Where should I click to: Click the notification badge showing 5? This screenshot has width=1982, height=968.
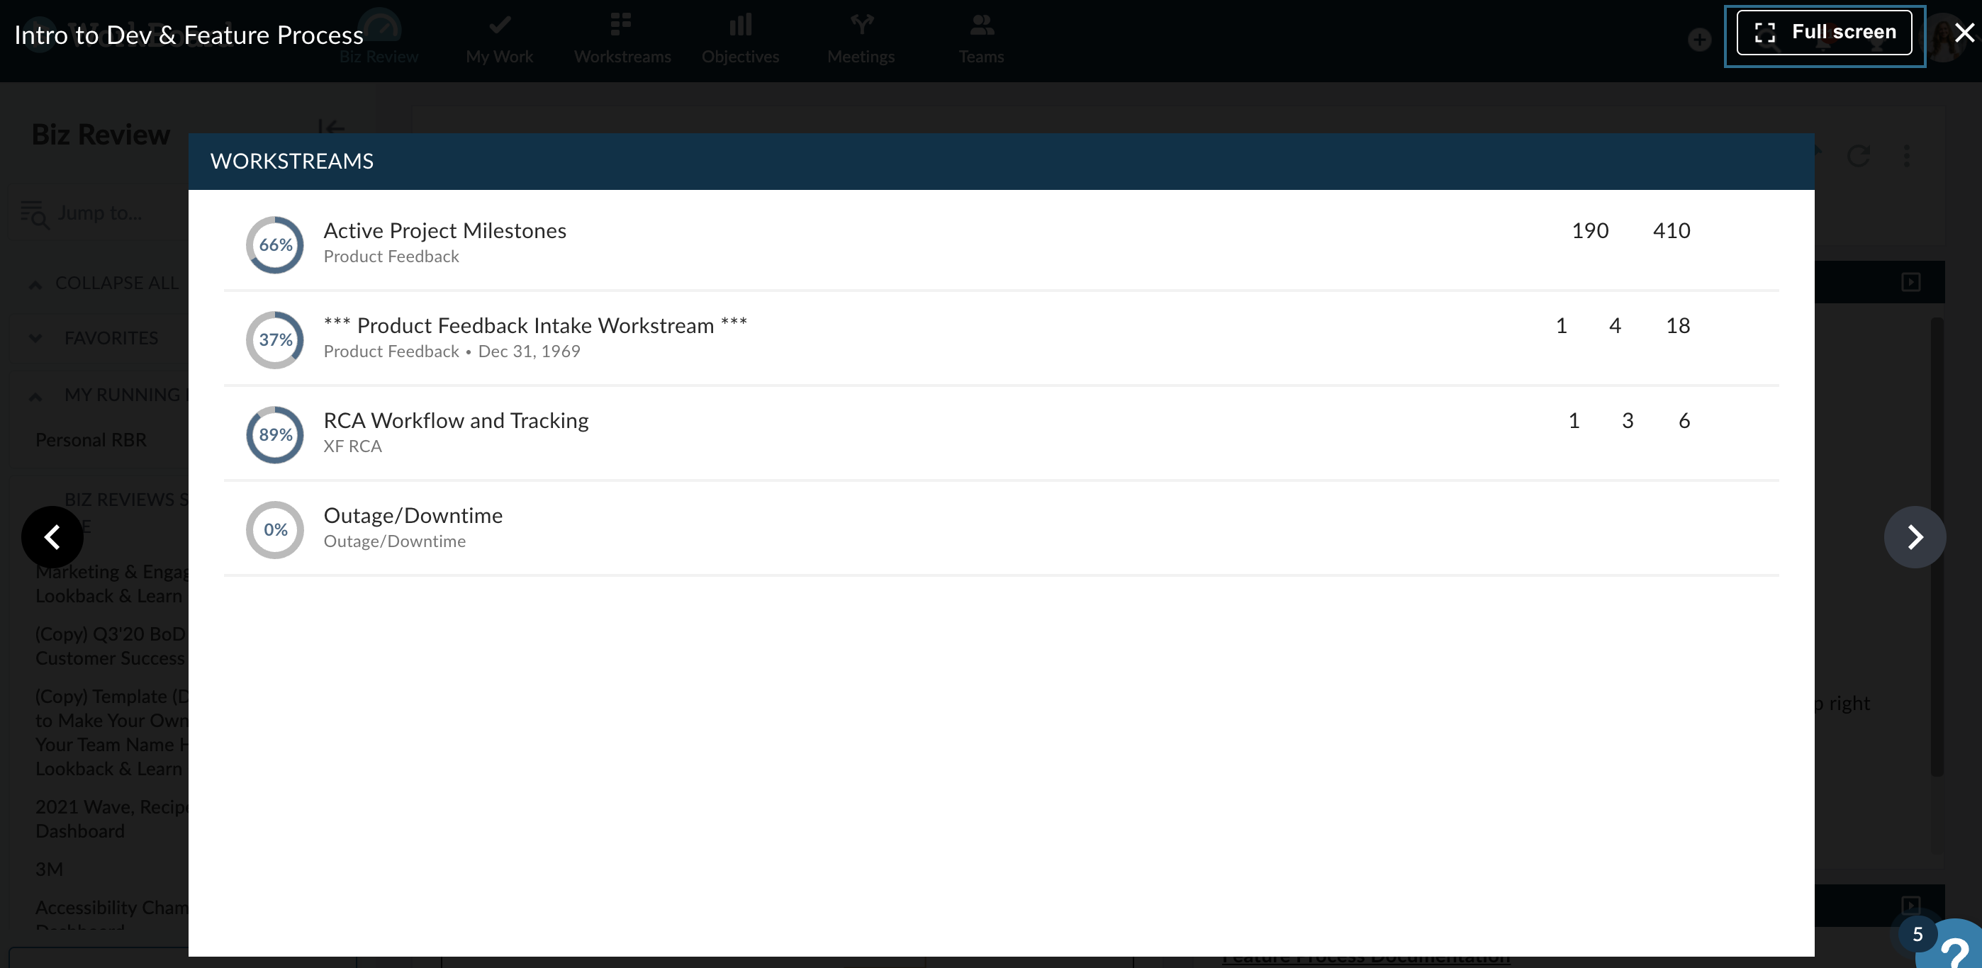click(1917, 934)
